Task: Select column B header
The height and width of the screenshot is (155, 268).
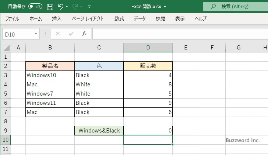Action: click(50, 48)
